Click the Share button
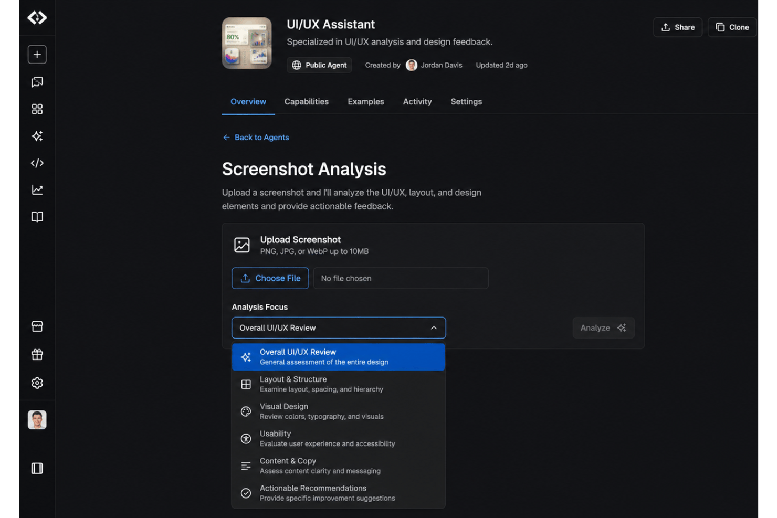Screen dimensions: 777x518 coord(678,27)
